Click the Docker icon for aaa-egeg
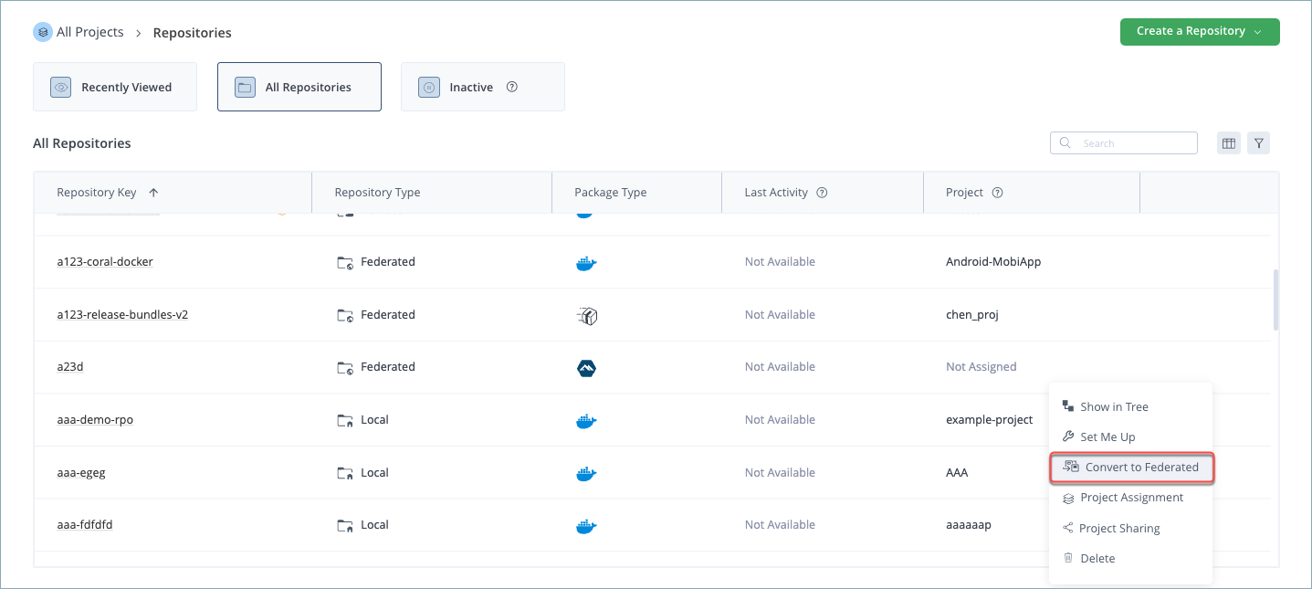The width and height of the screenshot is (1312, 589). [586, 474]
